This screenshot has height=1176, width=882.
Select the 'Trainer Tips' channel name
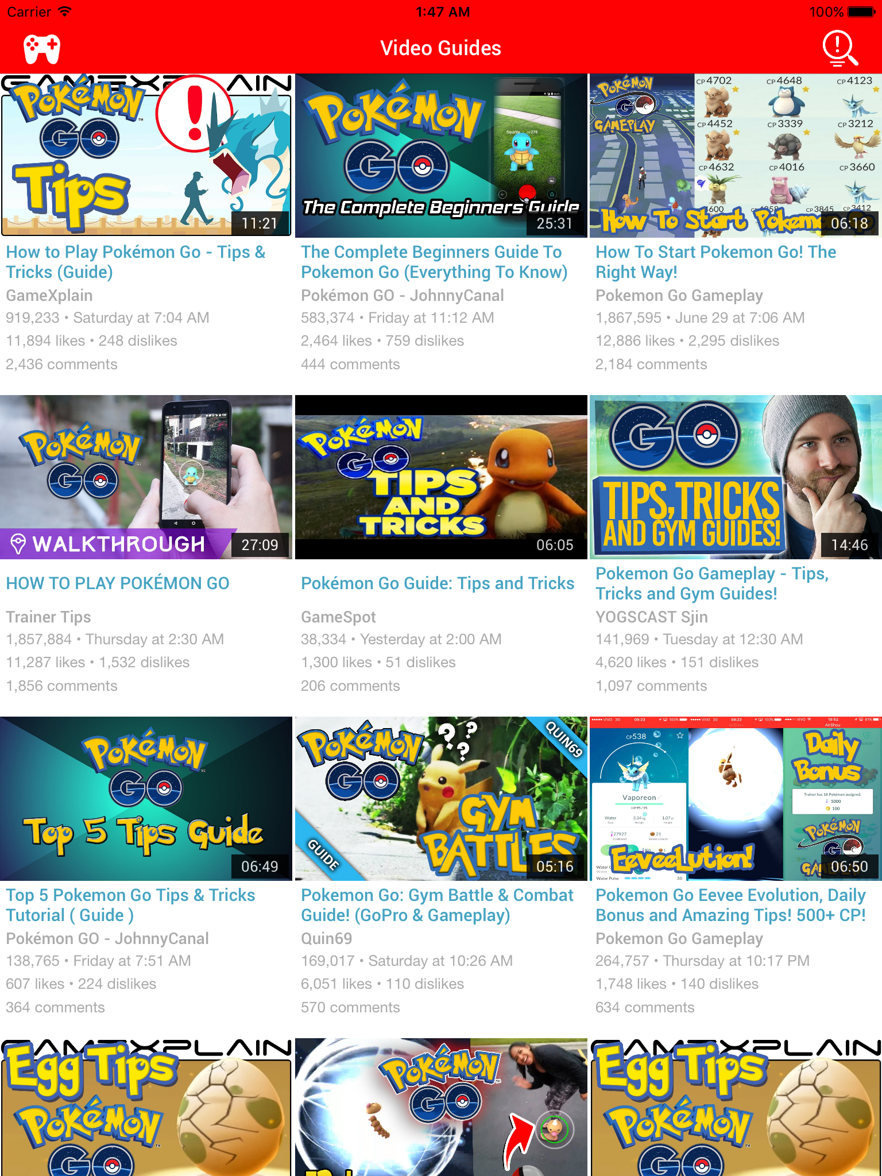coord(49,617)
